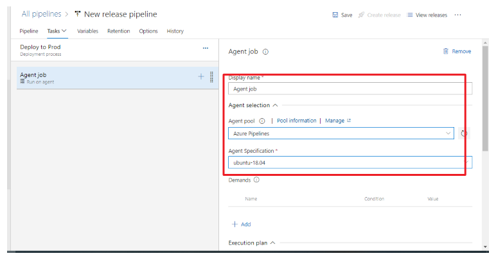
Task: Click the scroll up arrow
Action: [x=485, y=42]
